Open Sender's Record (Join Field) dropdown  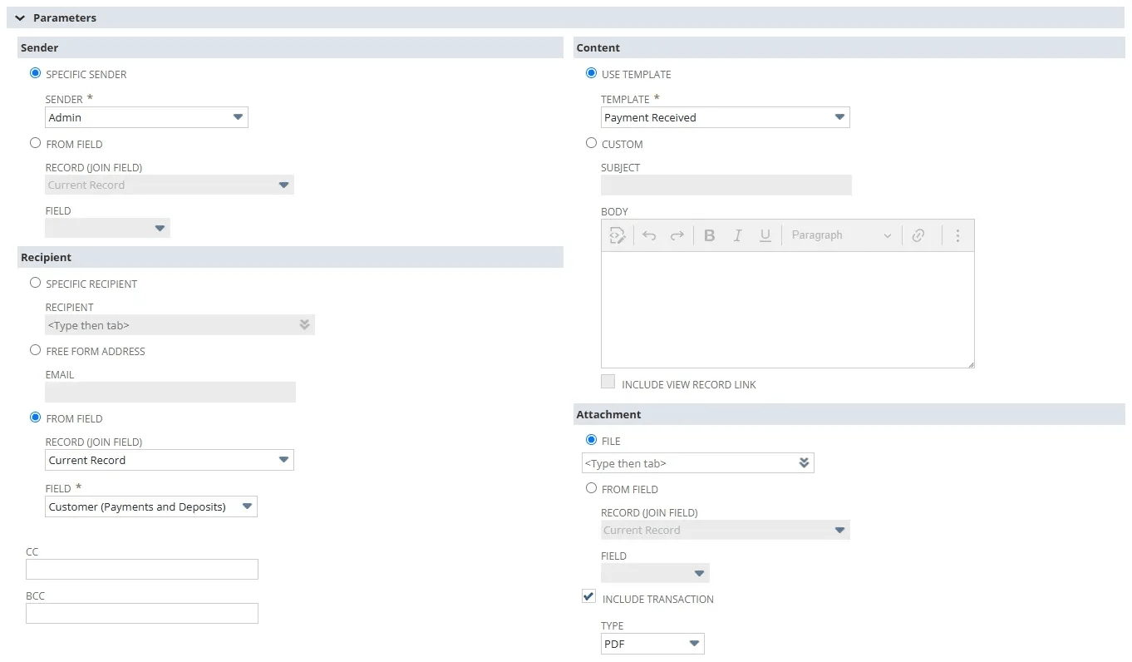[170, 185]
